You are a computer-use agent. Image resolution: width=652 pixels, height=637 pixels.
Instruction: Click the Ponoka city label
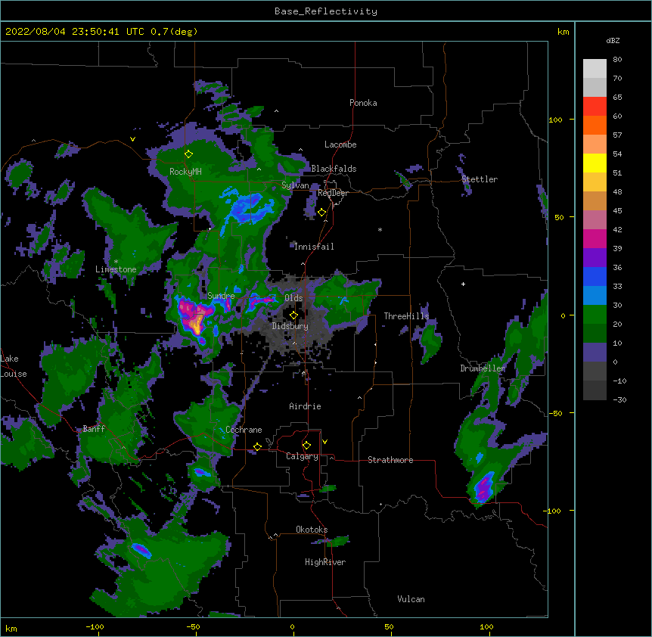363,103
